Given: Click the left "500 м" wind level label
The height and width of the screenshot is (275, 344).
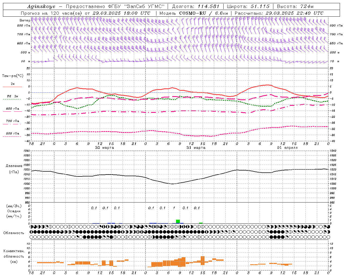Looking at the screenshot, I should point(26,52).
